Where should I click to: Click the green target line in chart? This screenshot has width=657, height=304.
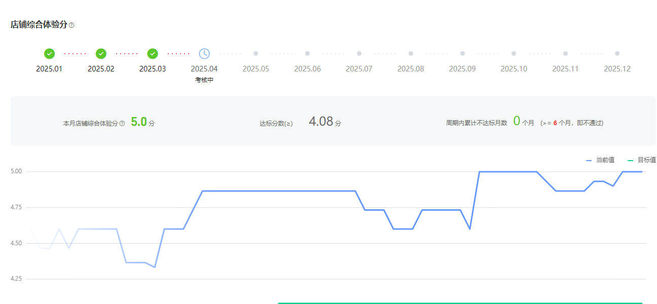tap(456, 303)
